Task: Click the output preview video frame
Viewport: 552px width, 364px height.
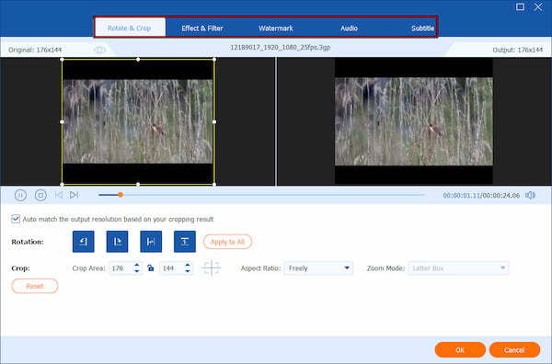Action: [x=414, y=121]
